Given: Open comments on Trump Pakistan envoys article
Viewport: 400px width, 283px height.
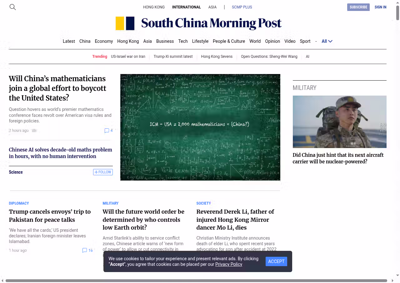Looking at the screenshot, I should (87, 251).
